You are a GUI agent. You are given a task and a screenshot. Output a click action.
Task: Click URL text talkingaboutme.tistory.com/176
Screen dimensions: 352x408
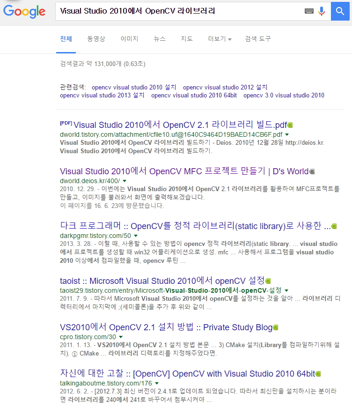[106, 383]
